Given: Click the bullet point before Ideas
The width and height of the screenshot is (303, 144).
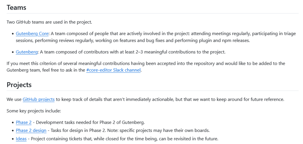Looking at the screenshot, I should coord(13,139).
